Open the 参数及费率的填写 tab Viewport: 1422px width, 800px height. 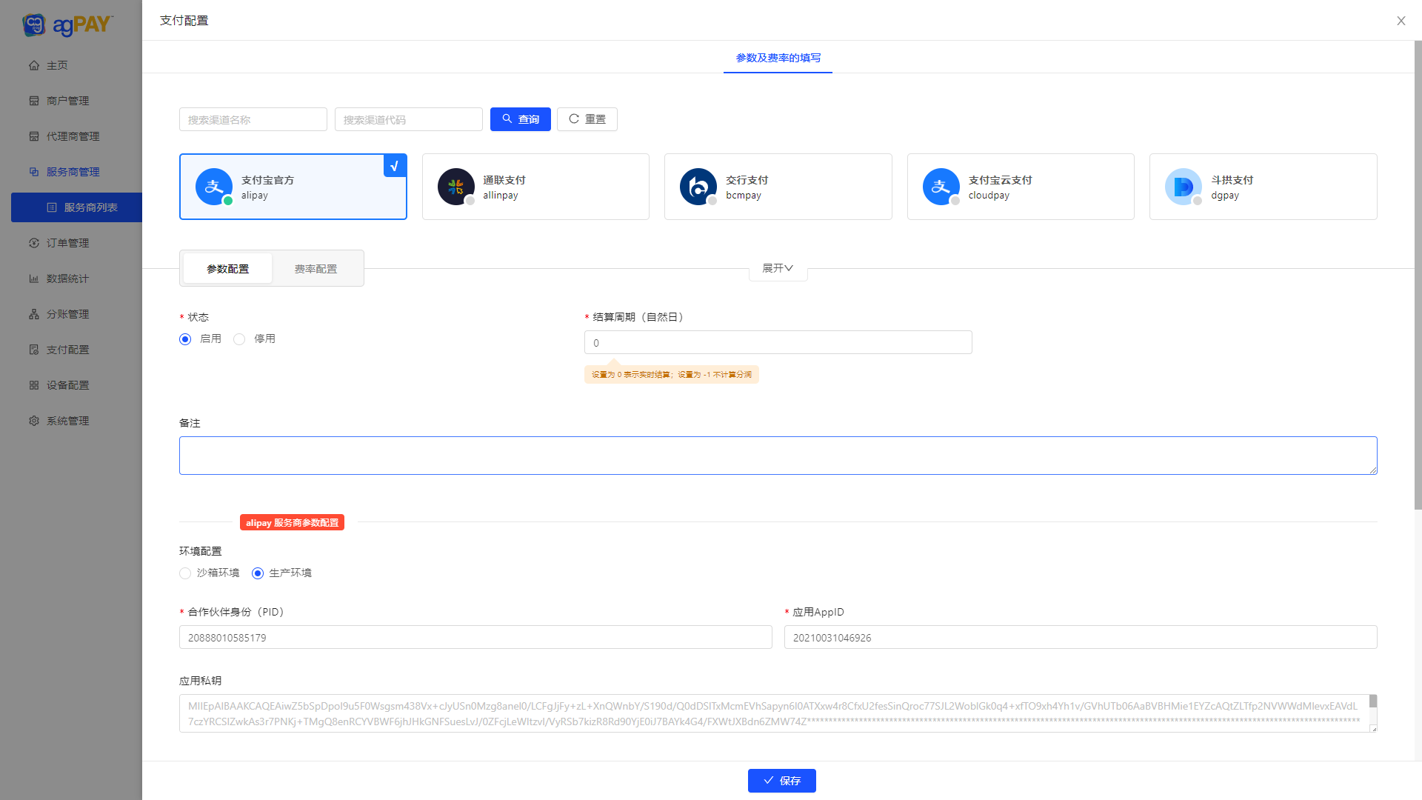click(778, 58)
